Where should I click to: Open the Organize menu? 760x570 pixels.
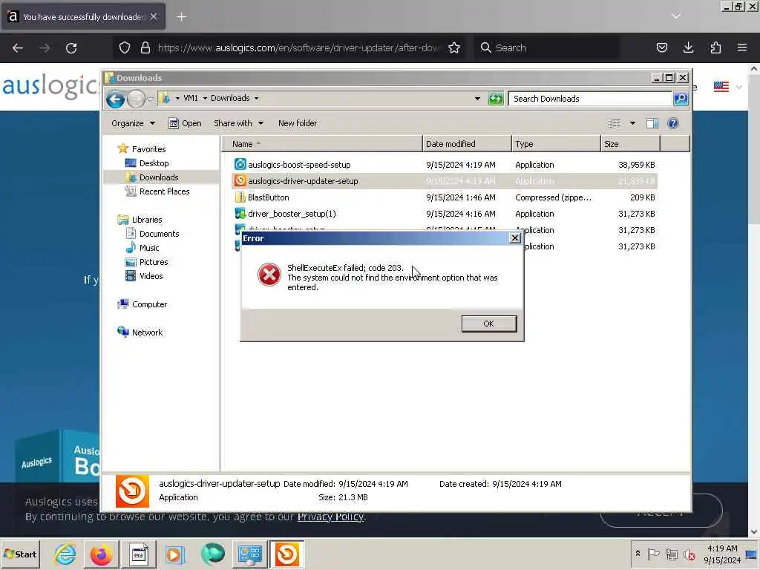pyautogui.click(x=134, y=124)
